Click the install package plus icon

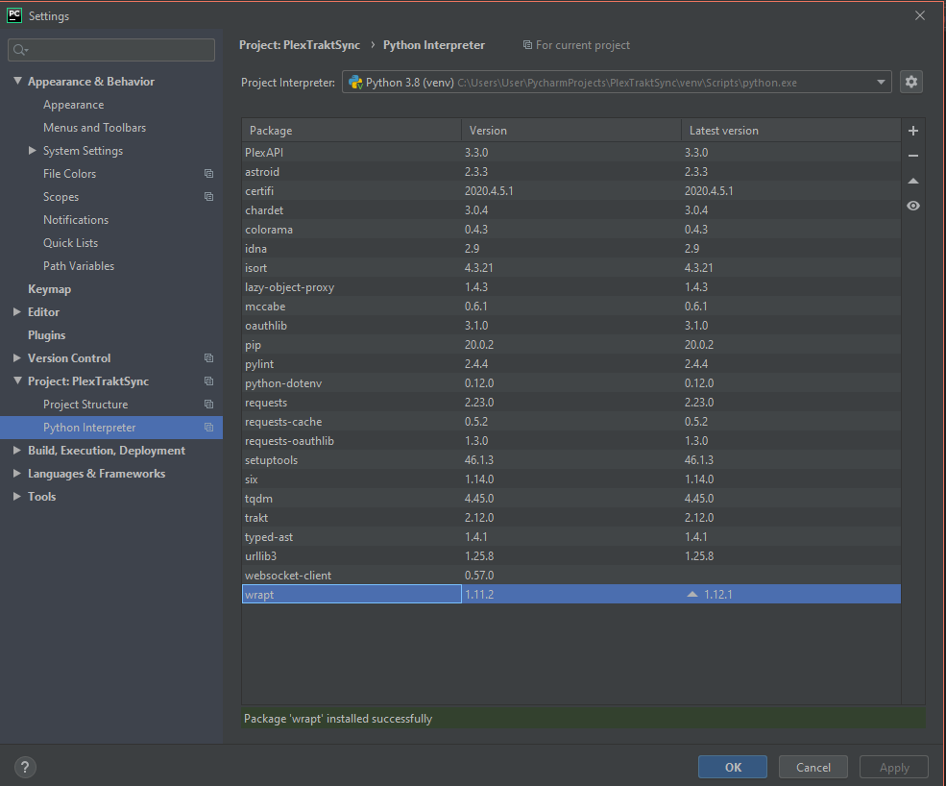coord(912,131)
